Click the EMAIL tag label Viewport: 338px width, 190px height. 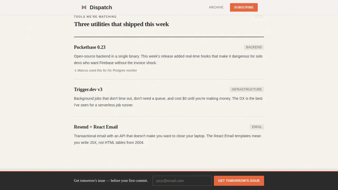(257, 127)
